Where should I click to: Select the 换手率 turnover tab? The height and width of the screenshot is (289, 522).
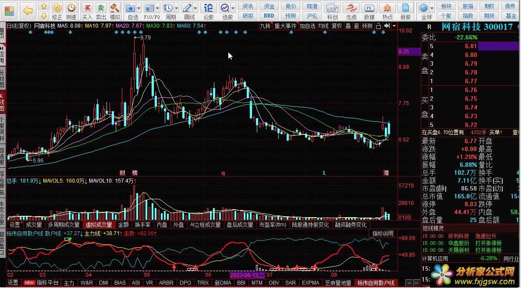point(143,225)
